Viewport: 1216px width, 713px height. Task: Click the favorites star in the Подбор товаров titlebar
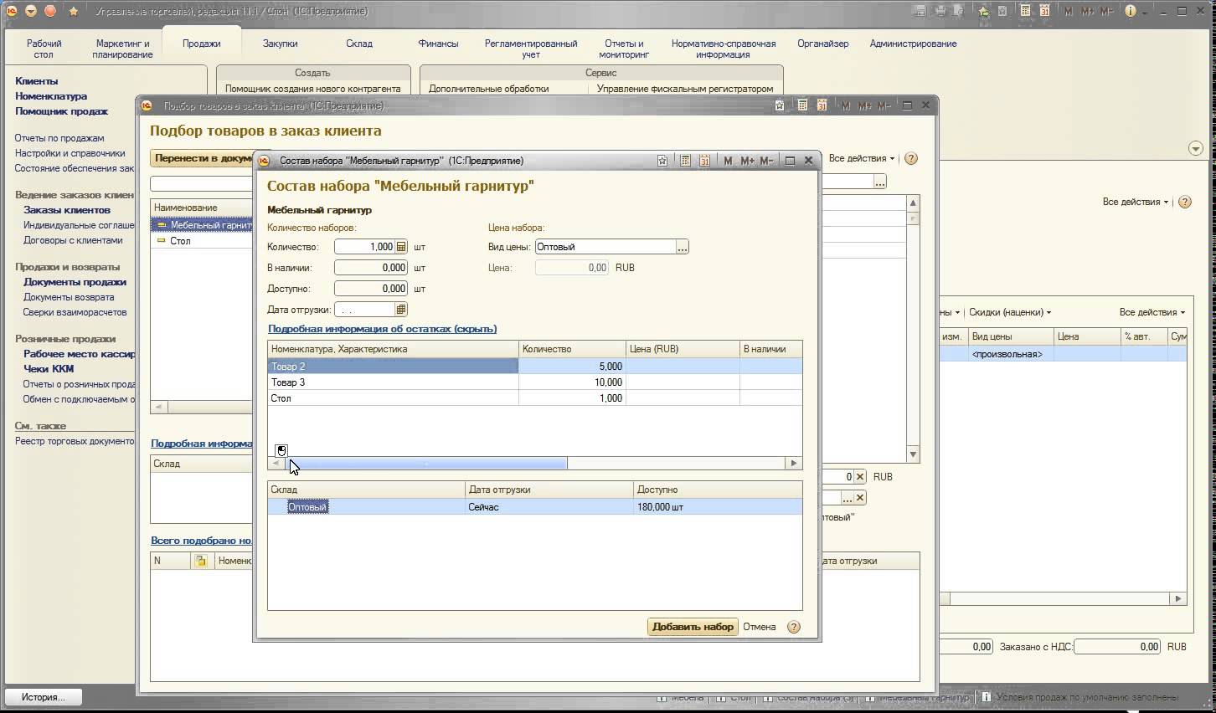coord(780,105)
